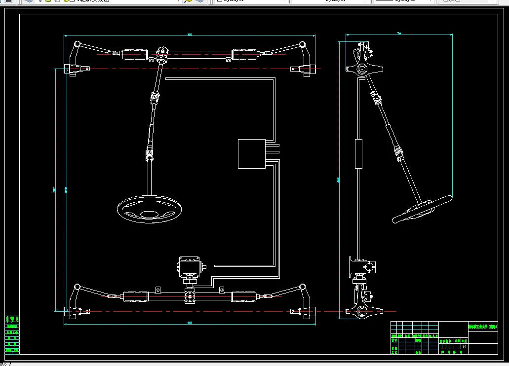
Task: Pick the left bellows boot on lower rack
Action: pyautogui.click(x=136, y=296)
